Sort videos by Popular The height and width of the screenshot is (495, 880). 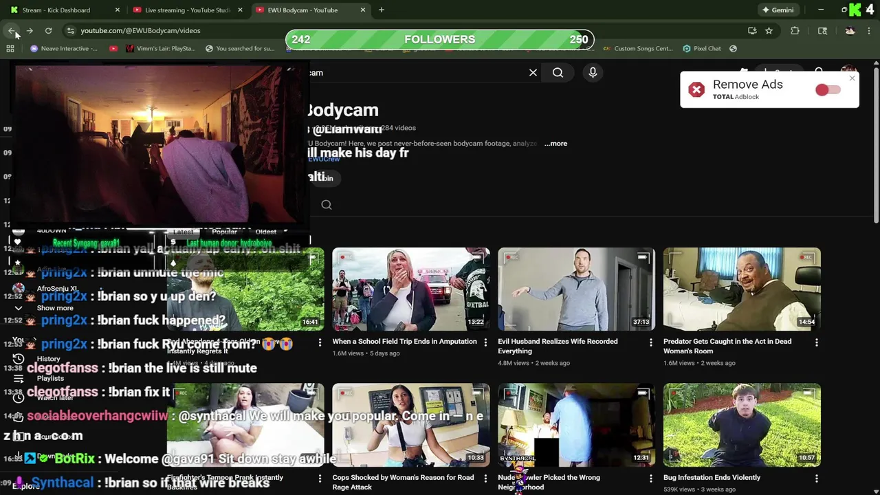[224, 232]
